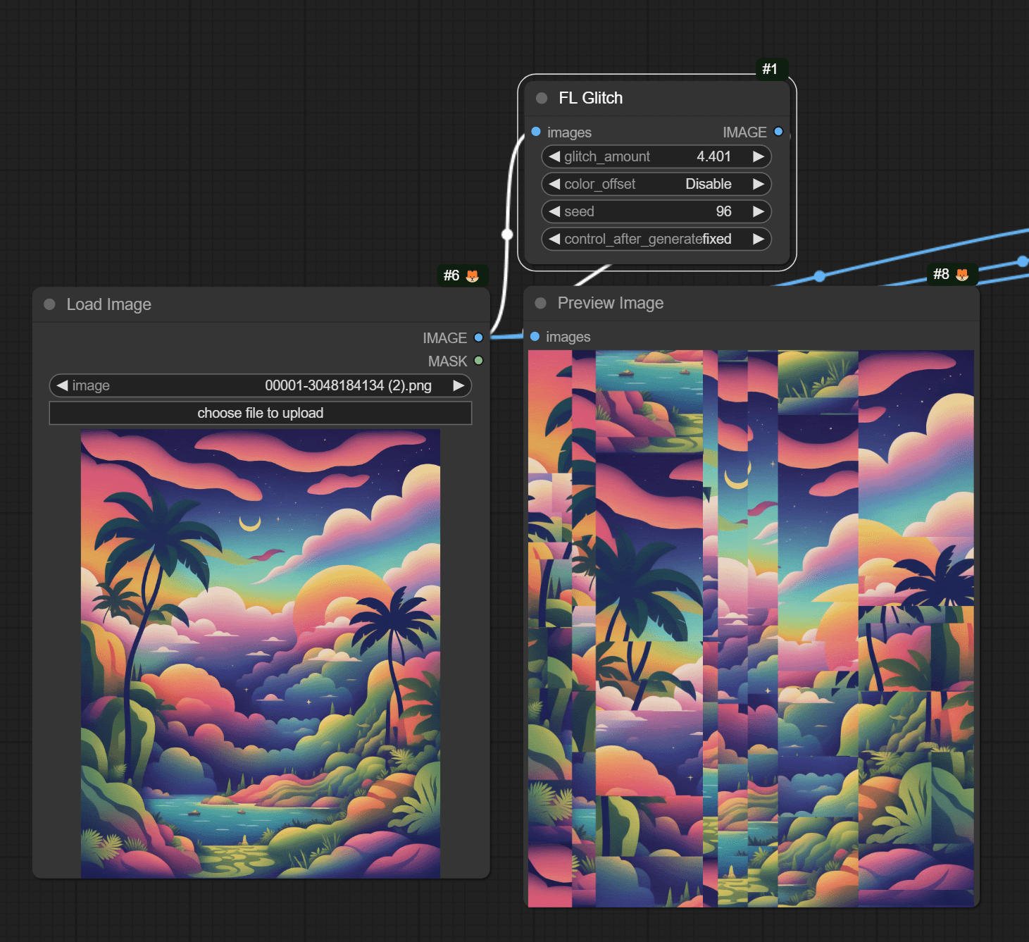Decrease seed with the left arrow
The height and width of the screenshot is (942, 1029).
[554, 211]
